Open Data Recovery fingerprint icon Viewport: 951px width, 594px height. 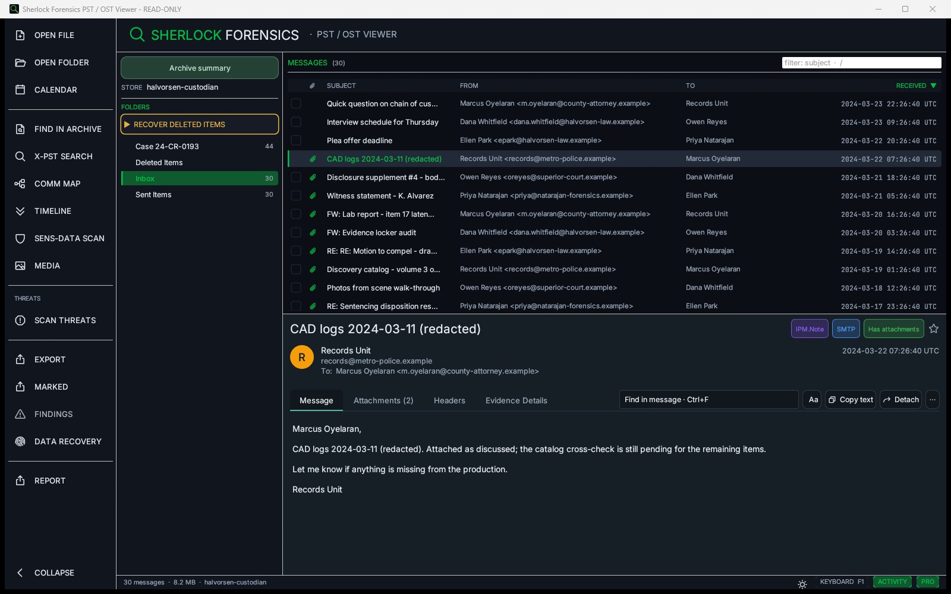(20, 441)
